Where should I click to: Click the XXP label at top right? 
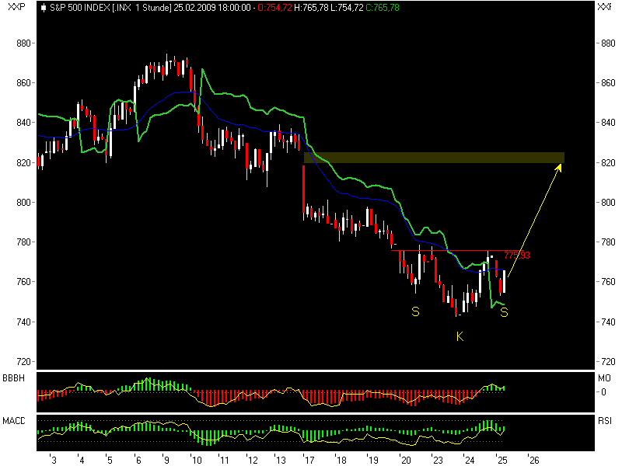click(x=606, y=6)
